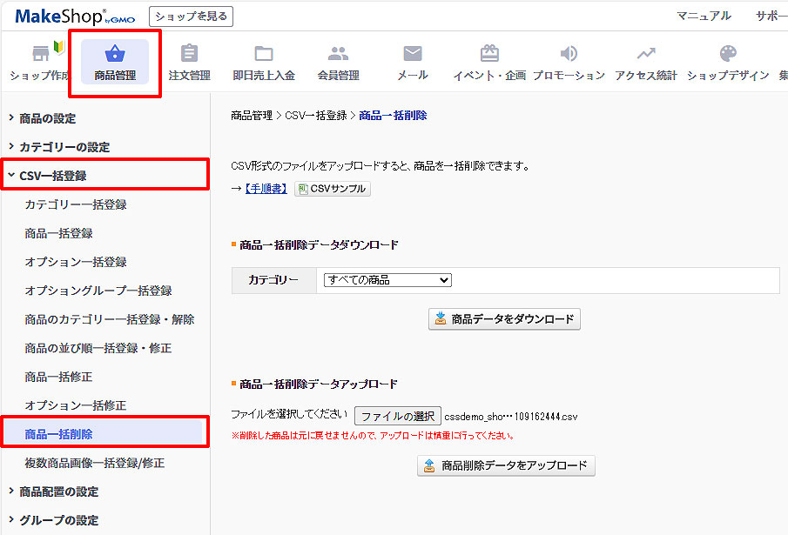The height and width of the screenshot is (535, 788).
Task: Click the MakeShop logo
Action: [x=76, y=17]
